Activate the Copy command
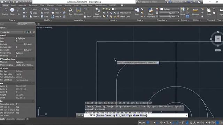This screenshot has height=125, width=223. pyautogui.click(x=33, y=13)
